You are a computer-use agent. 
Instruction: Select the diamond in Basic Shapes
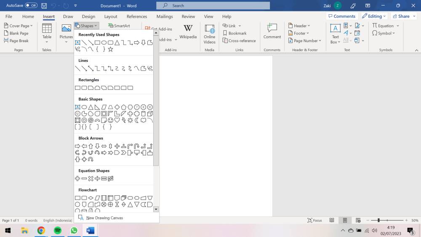pyautogui.click(x=117, y=107)
